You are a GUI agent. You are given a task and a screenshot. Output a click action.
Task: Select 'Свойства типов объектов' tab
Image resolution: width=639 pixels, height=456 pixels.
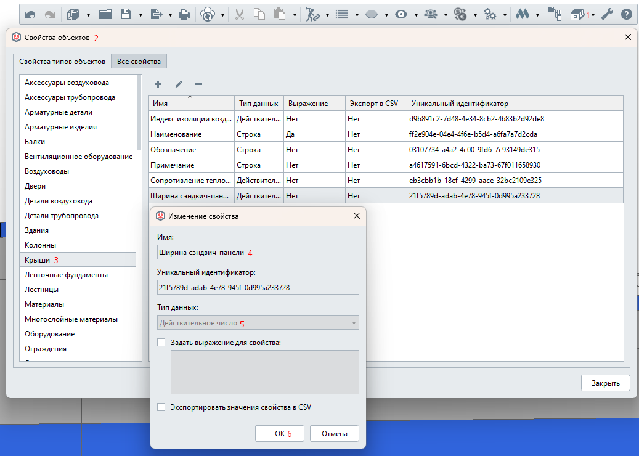(x=62, y=62)
